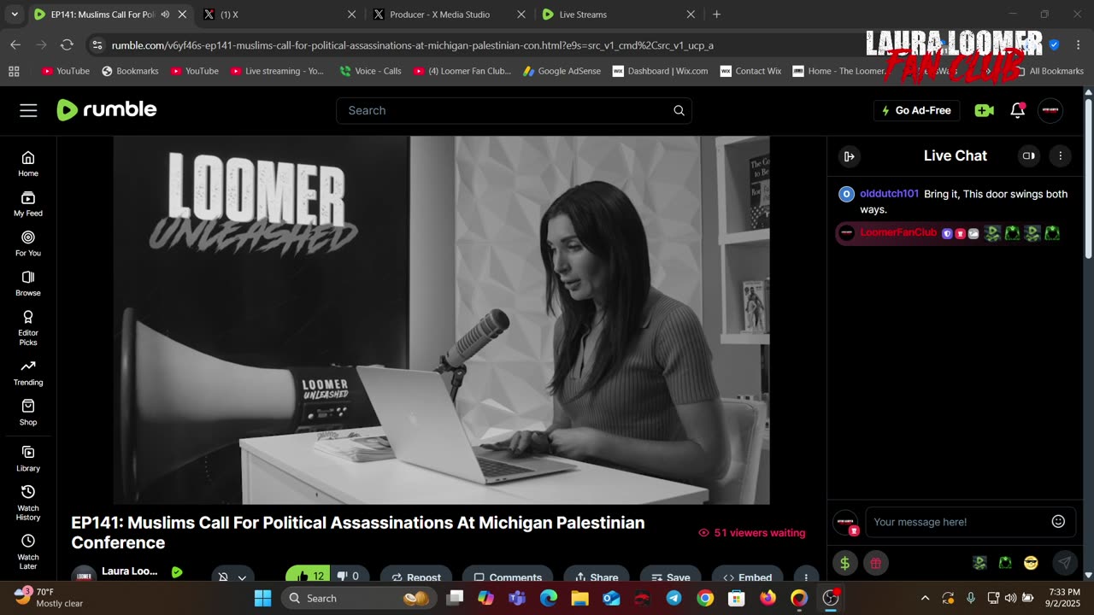This screenshot has width=1094, height=615.
Task: Open File Explorer from the taskbar
Action: tap(579, 598)
